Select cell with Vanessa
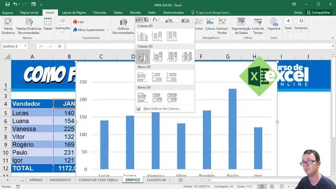The height and width of the screenshot is (189, 336). tap(32, 129)
